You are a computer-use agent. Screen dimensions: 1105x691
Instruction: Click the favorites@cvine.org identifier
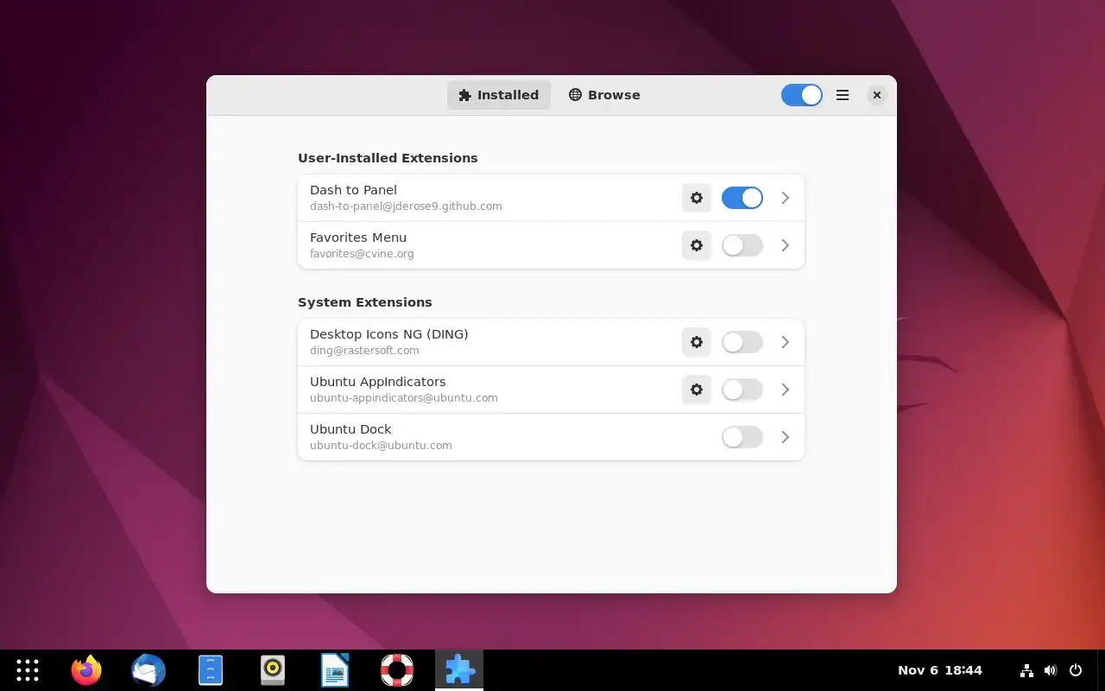362,254
